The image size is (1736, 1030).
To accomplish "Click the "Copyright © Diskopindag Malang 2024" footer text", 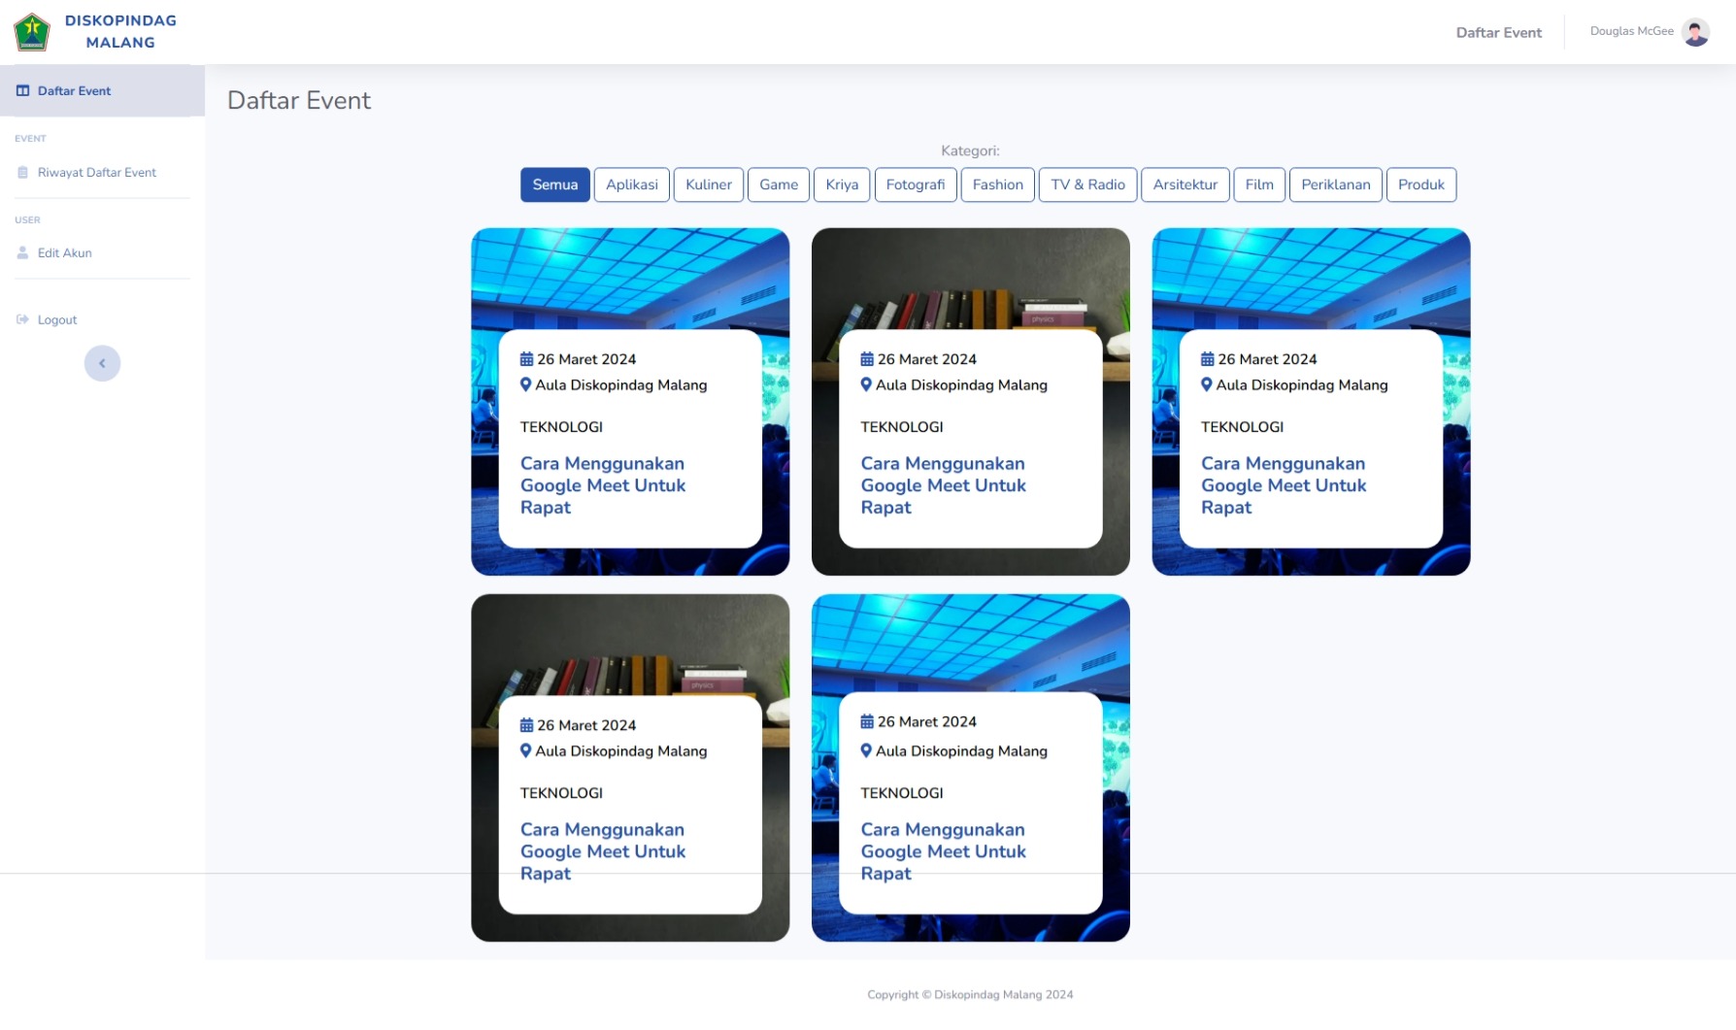I will point(970,995).
